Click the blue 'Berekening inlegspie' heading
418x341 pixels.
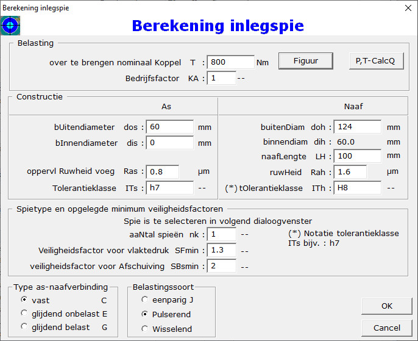218,26
